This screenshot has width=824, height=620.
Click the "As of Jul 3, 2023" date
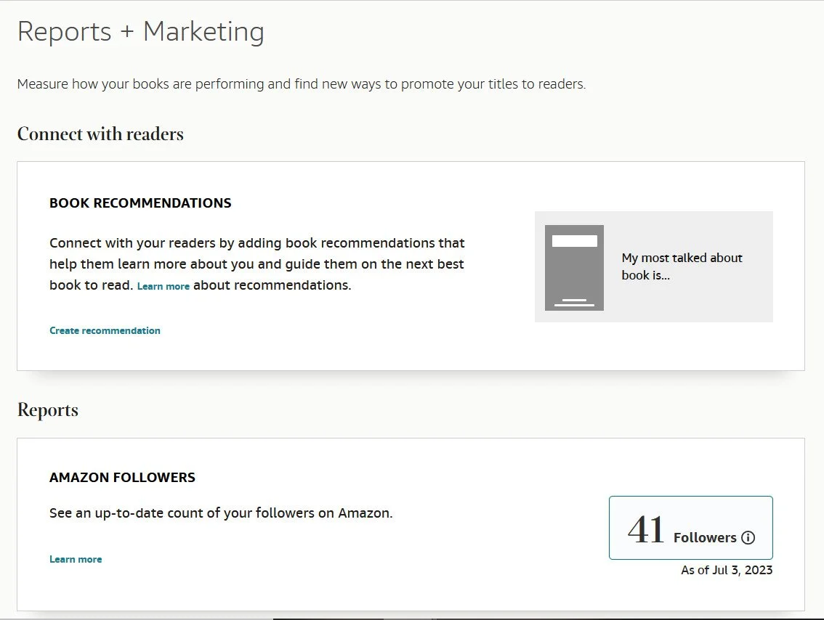727,571
